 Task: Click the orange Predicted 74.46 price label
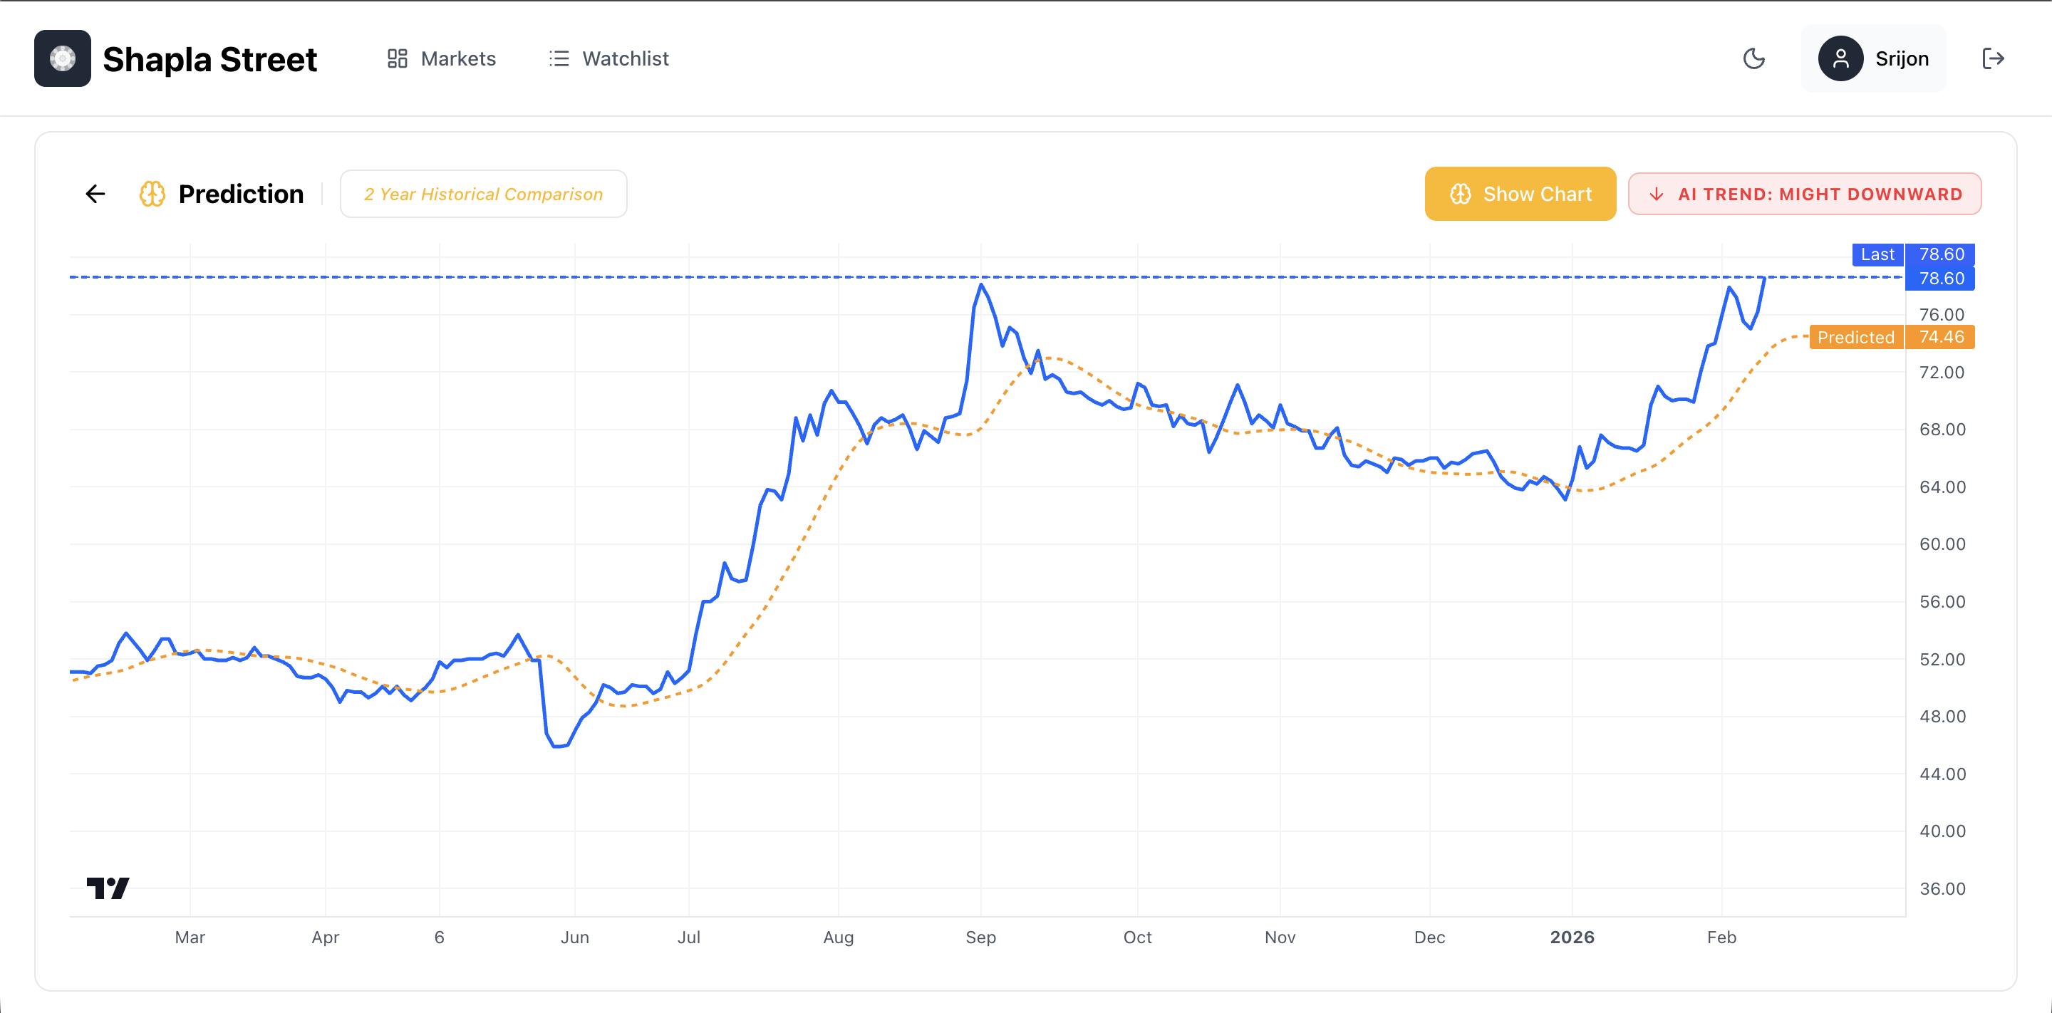click(x=1891, y=337)
